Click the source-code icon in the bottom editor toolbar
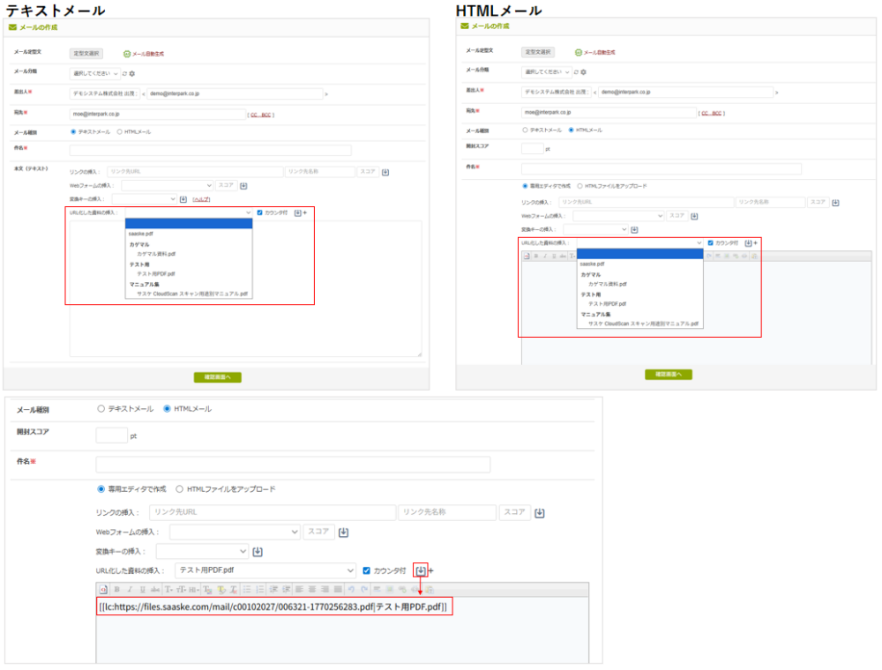882x670 pixels. coord(103,590)
